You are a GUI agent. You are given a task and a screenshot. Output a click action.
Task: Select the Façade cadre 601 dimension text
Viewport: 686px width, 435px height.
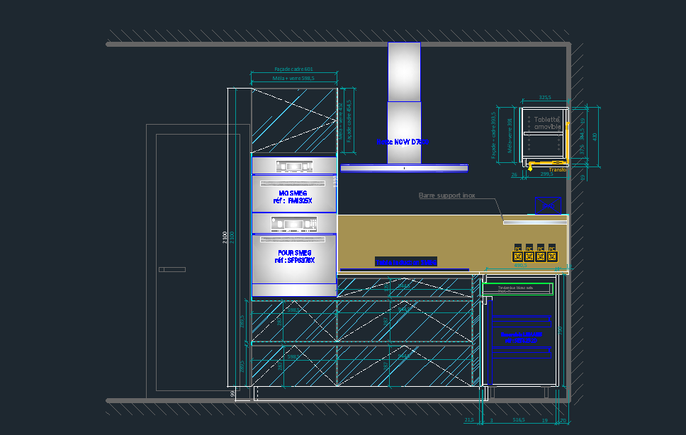pyautogui.click(x=293, y=69)
